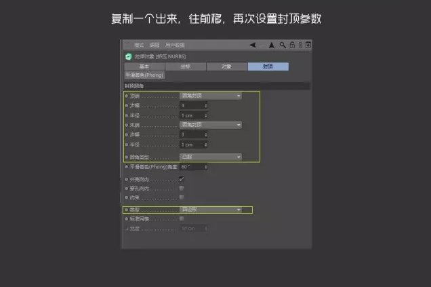Image resolution: width=431 pixels, height=287 pixels.
Task: Click the keyframe dot beside 末端
Action: 127,125
